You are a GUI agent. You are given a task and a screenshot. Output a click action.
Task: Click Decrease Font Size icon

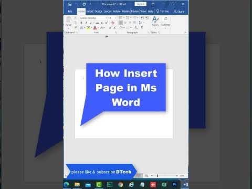(114, 28)
